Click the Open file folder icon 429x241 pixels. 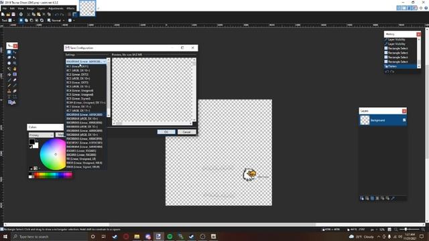[x=8, y=14]
